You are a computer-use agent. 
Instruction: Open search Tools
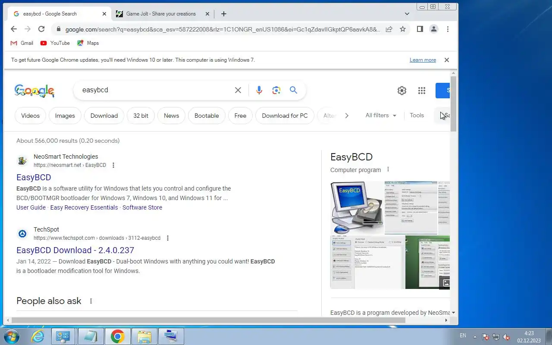click(x=417, y=116)
